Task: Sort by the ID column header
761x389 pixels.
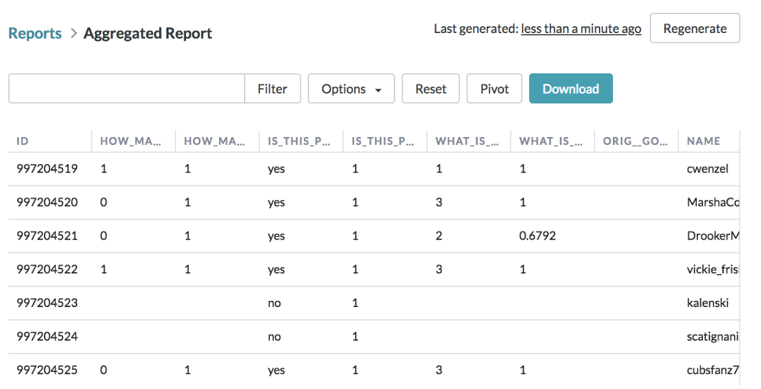Action: coord(23,141)
